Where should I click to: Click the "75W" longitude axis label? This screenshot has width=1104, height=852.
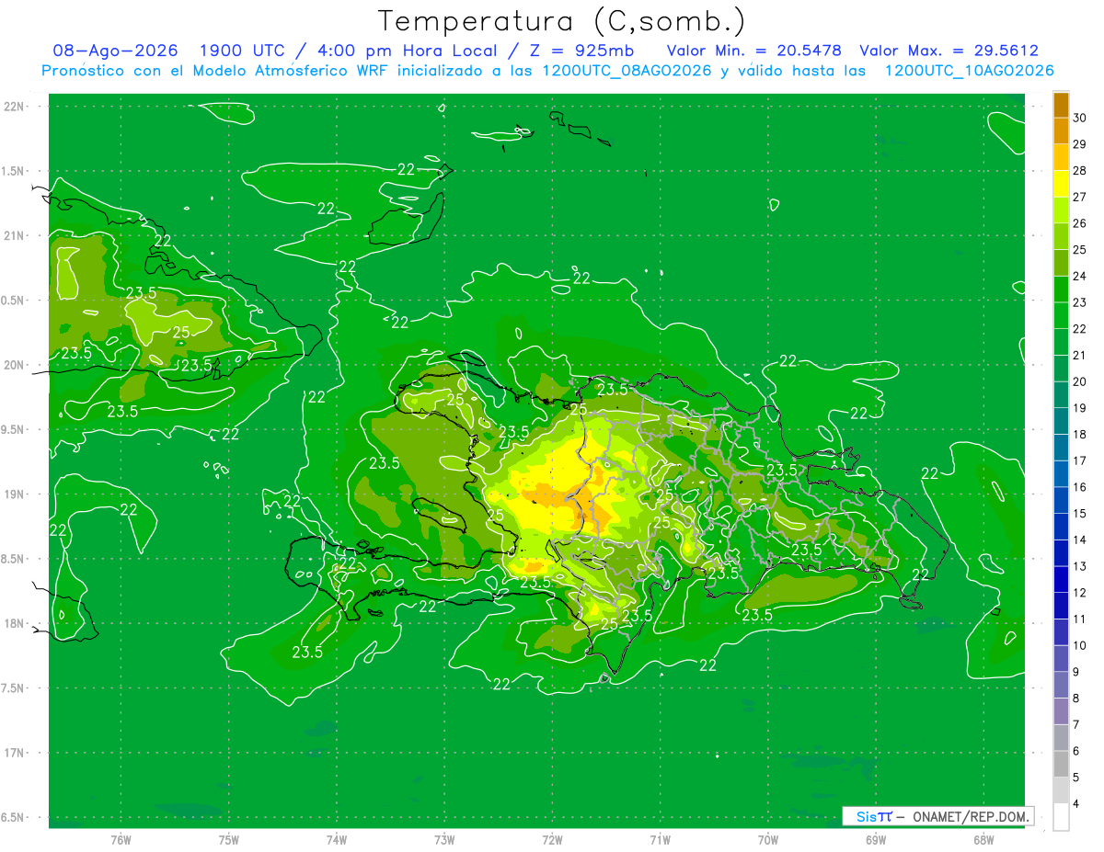pyautogui.click(x=229, y=839)
